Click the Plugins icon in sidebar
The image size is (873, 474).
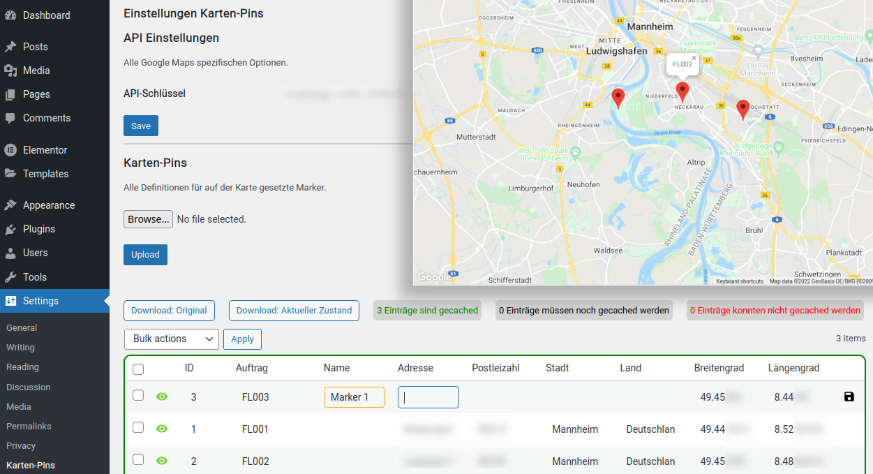10,229
